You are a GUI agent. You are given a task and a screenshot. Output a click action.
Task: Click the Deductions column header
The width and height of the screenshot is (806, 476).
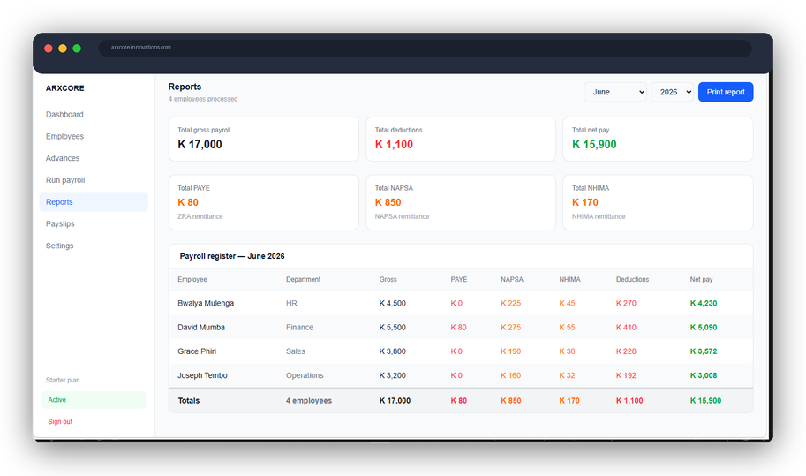pyautogui.click(x=632, y=280)
